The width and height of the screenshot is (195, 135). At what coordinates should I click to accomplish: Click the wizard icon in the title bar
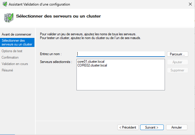coord(4,4)
